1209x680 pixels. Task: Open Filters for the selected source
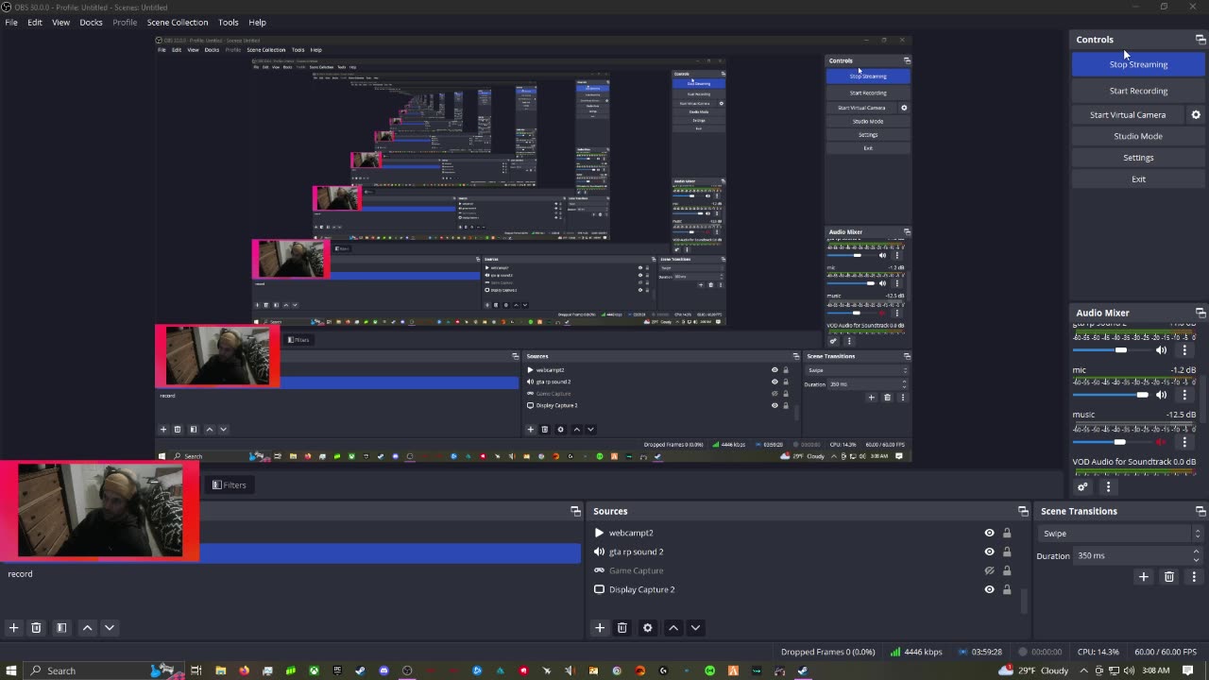coord(229,485)
